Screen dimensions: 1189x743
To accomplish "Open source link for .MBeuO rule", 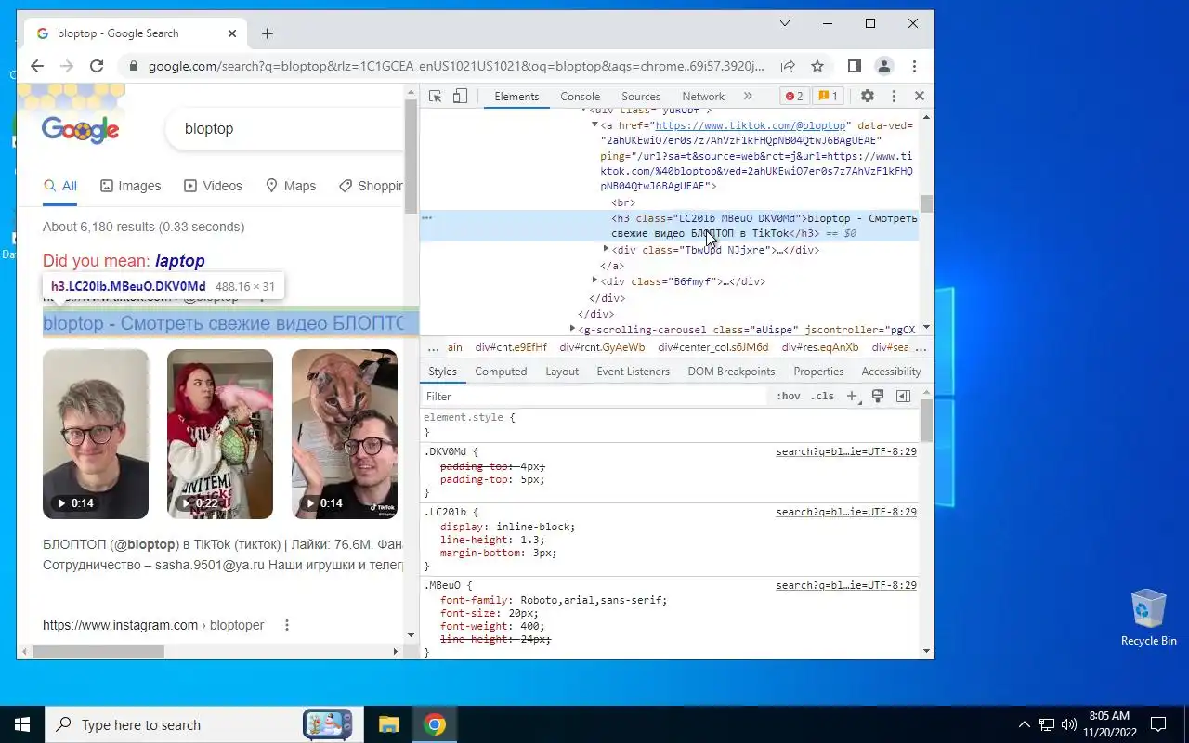I will (846, 586).
